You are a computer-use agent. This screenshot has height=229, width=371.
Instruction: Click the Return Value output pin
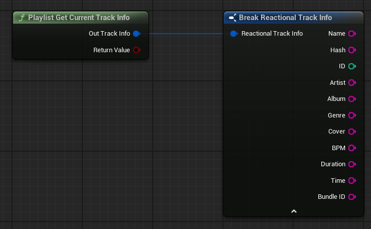(137, 50)
